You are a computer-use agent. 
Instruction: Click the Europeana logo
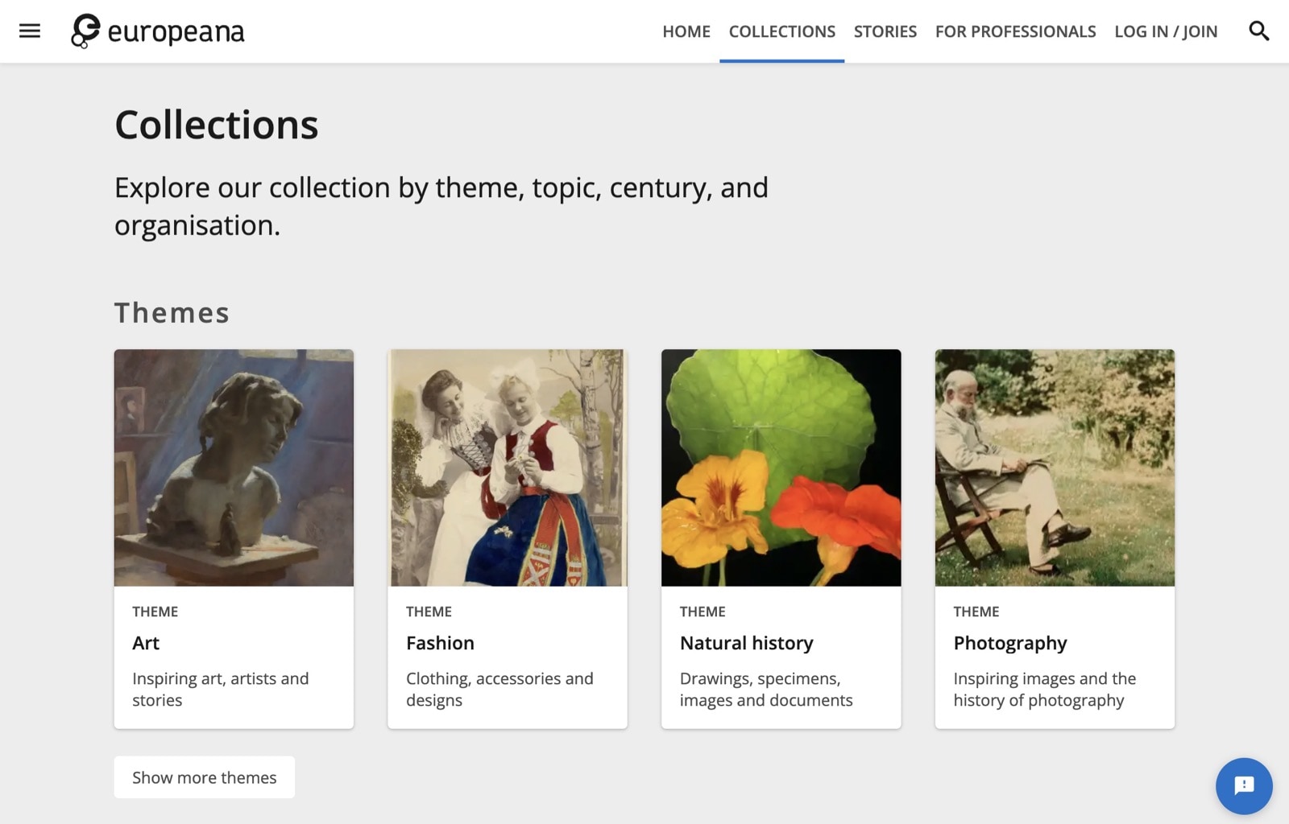coord(158,31)
